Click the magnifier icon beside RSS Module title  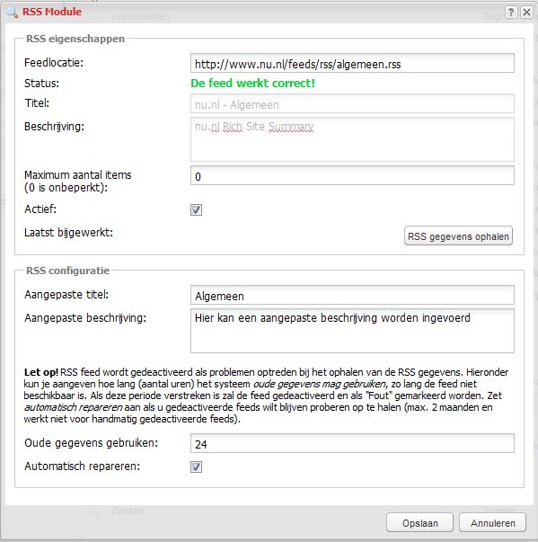[x=13, y=12]
